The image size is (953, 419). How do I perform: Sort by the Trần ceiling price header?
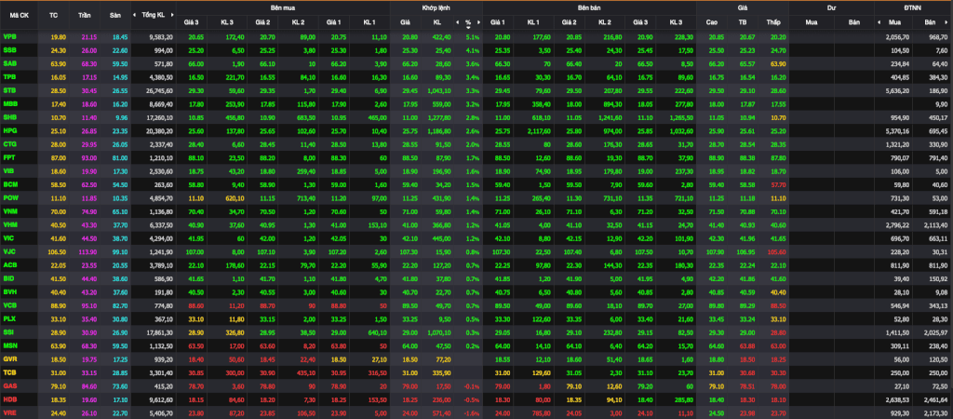click(85, 15)
